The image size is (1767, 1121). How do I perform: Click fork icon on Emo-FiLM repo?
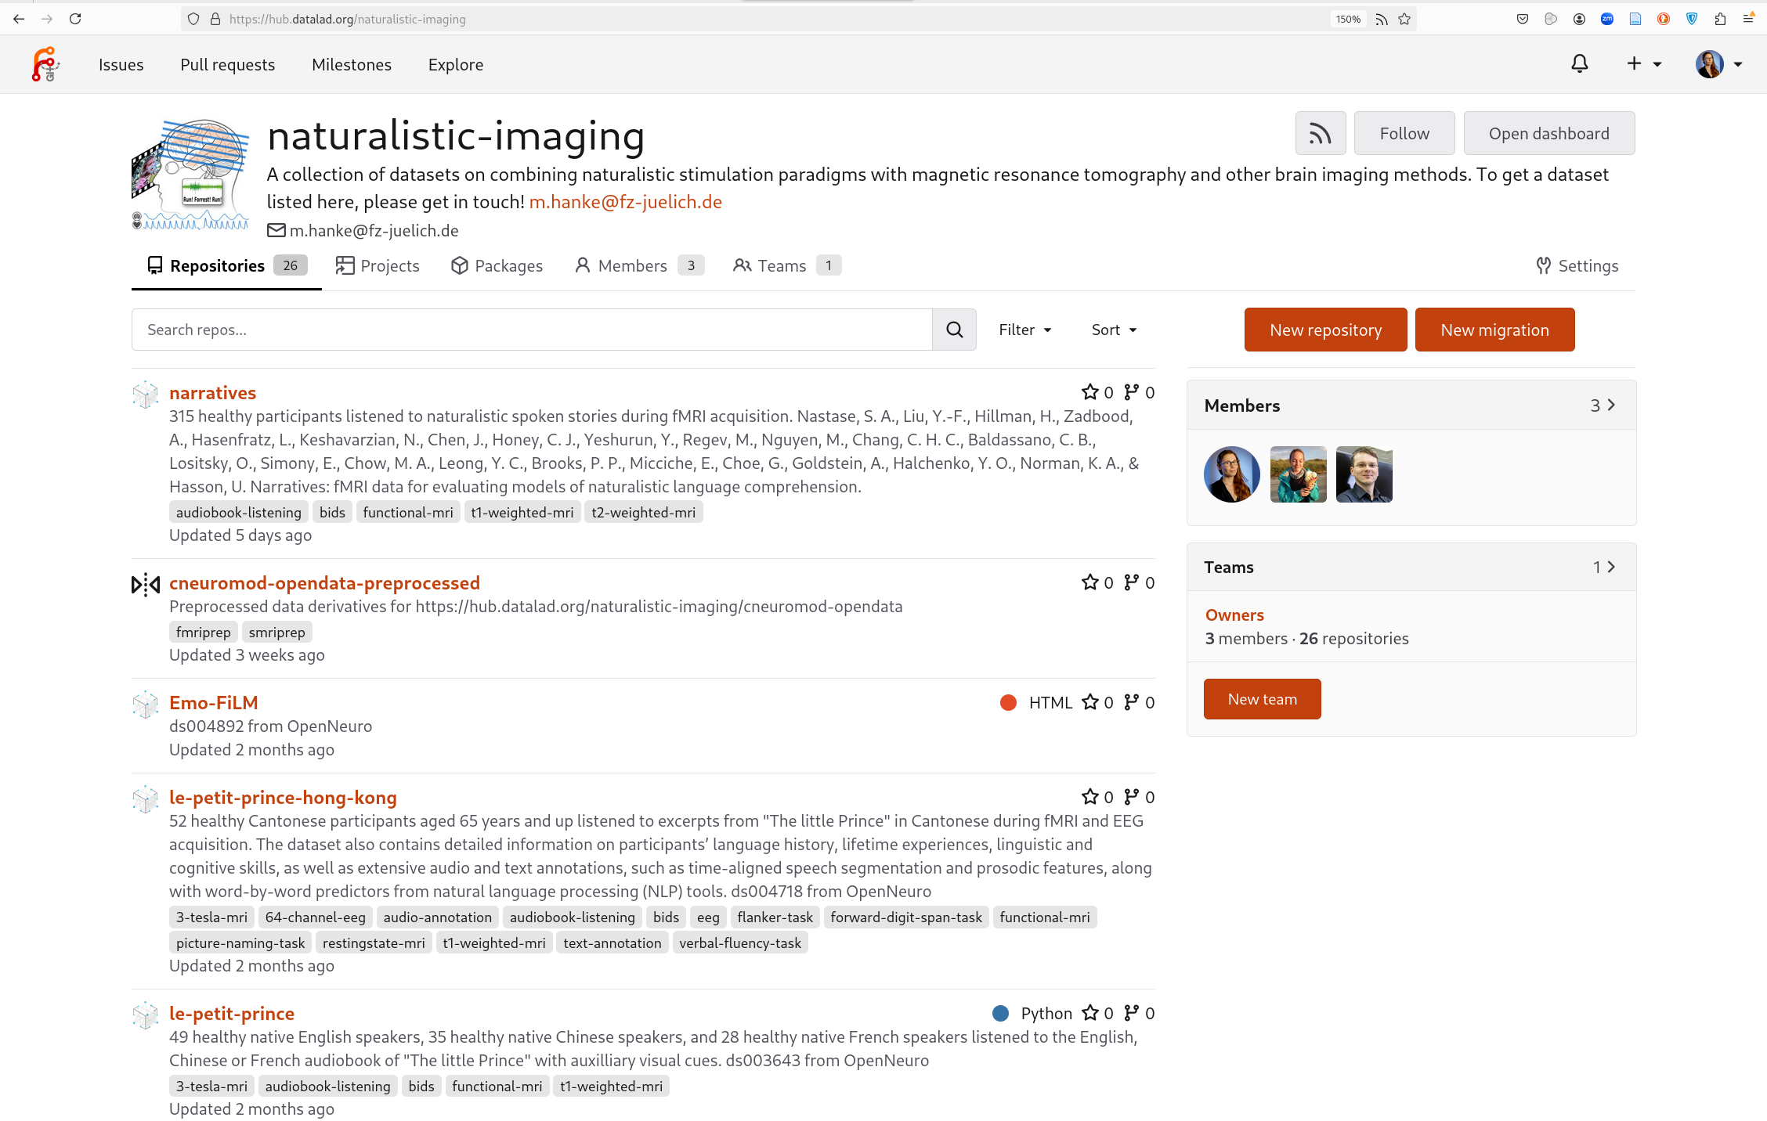1131,702
